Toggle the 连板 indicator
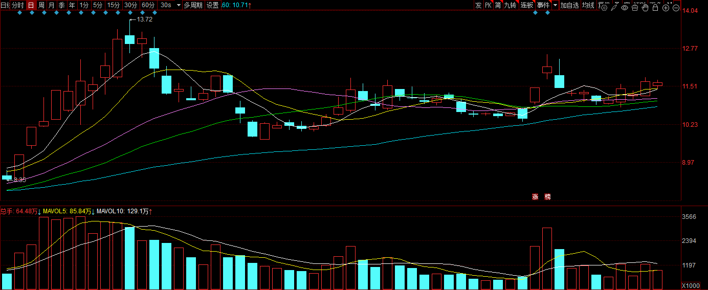 coord(527,5)
